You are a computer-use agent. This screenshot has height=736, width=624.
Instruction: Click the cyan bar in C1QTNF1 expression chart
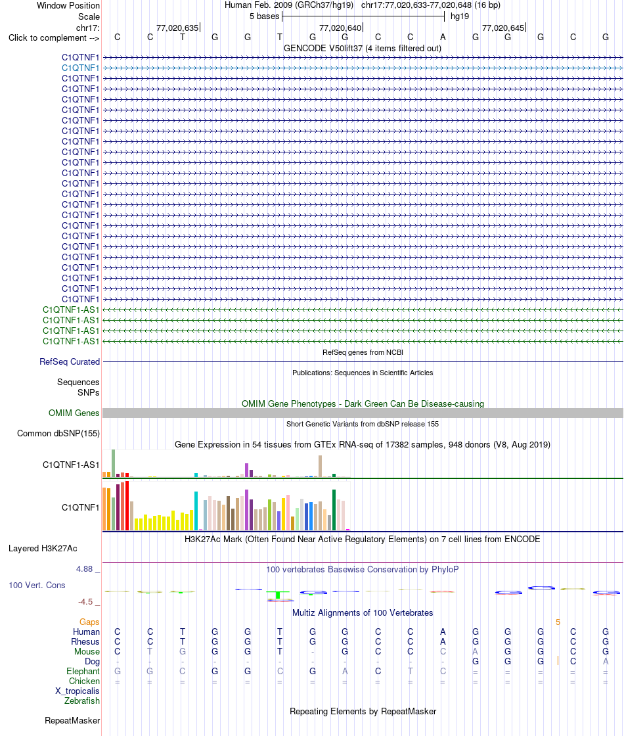click(x=196, y=511)
